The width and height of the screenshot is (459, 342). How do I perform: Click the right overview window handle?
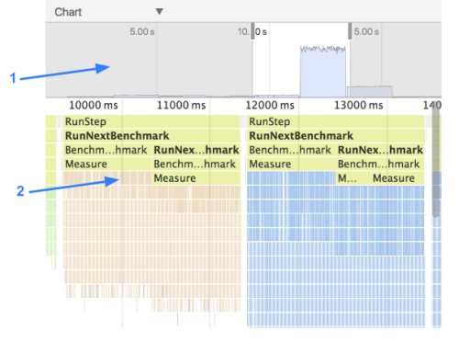pyautogui.click(x=350, y=31)
